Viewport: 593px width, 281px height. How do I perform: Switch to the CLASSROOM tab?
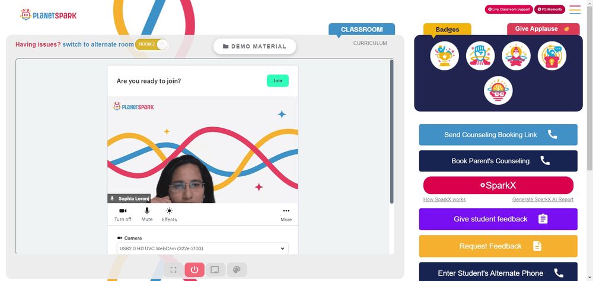click(x=362, y=30)
